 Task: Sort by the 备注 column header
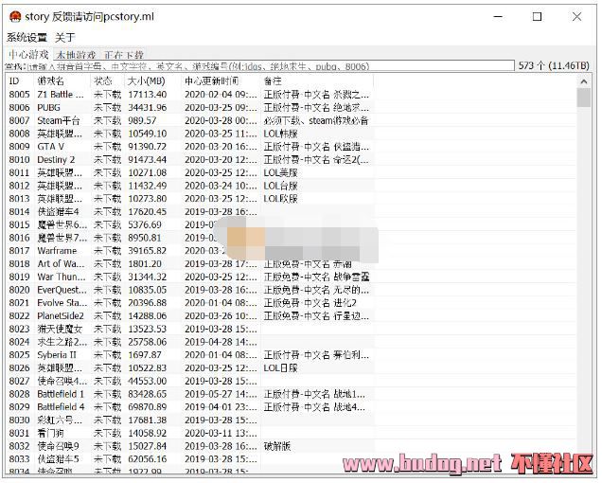273,81
